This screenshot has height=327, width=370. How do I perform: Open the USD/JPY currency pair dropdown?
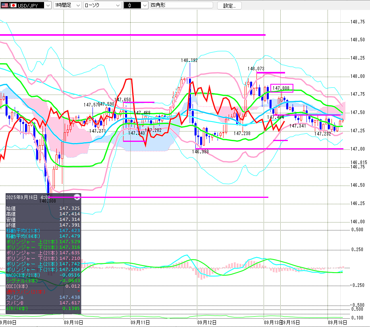(x=48, y=6)
